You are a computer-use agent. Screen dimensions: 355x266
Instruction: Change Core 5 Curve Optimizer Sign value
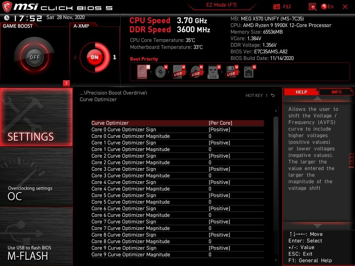(x=219, y=195)
